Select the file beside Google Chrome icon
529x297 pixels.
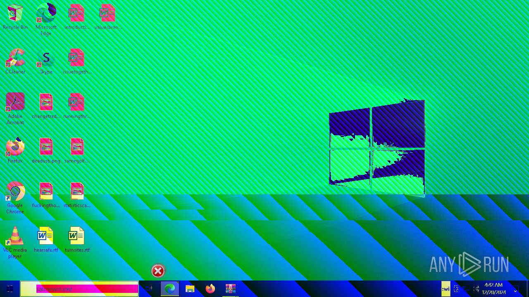click(46, 195)
